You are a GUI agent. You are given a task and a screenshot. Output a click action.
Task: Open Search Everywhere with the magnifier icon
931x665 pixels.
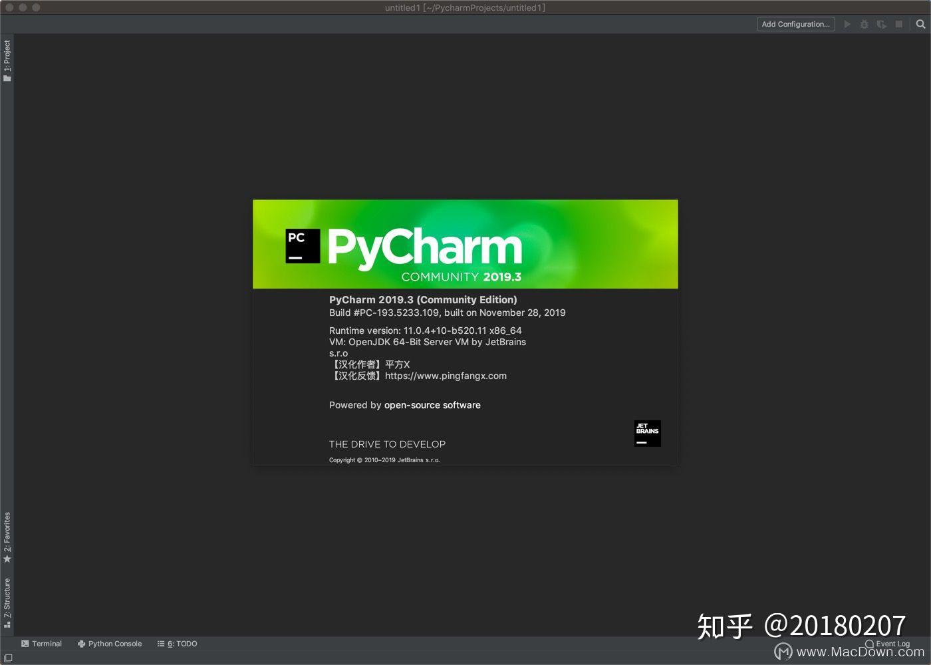coord(921,24)
